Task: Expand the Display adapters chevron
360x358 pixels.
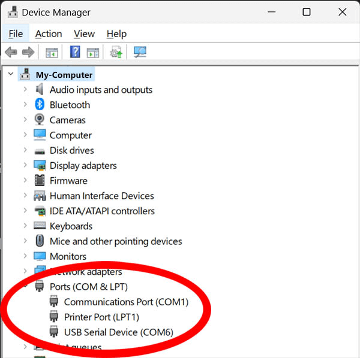Action: pyautogui.click(x=25, y=165)
